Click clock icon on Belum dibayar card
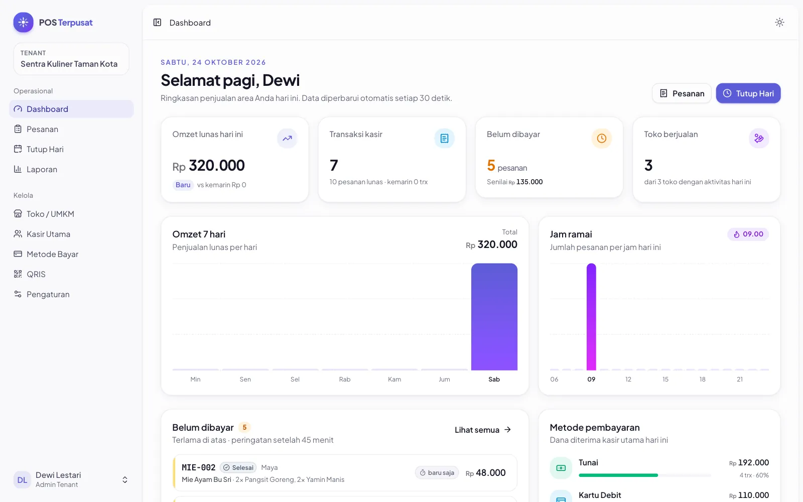 (602, 139)
